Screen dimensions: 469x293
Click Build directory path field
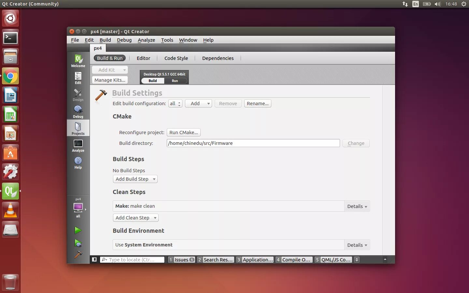point(253,143)
